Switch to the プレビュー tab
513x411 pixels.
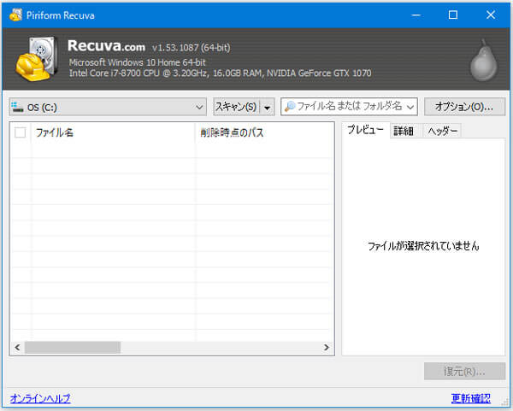click(365, 130)
